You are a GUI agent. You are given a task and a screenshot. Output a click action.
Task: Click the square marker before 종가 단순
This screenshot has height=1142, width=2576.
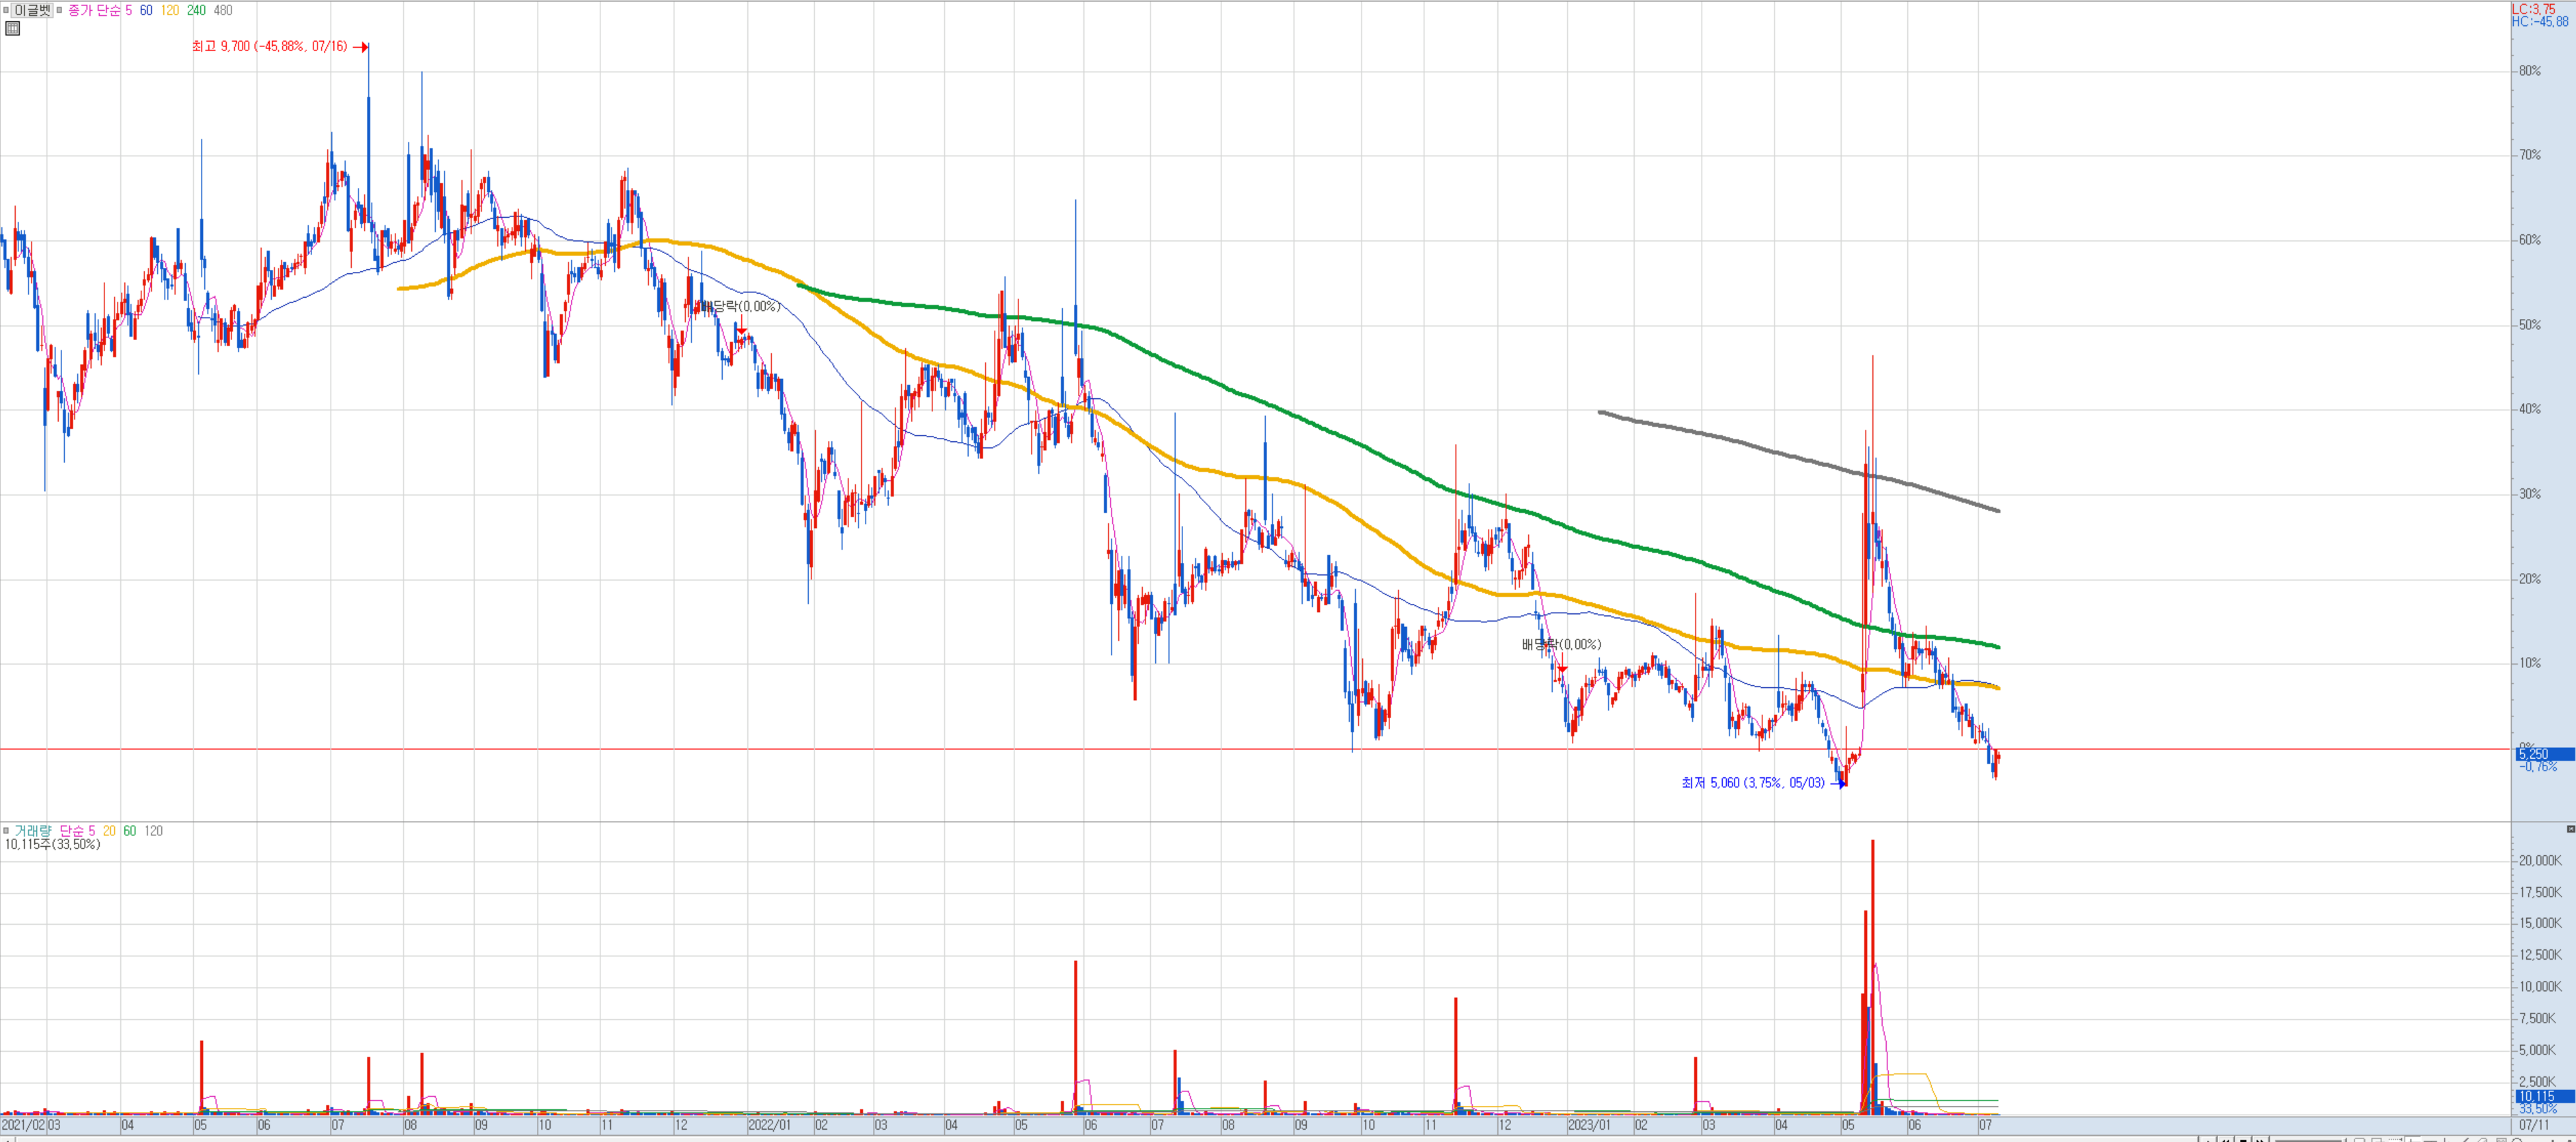point(59,10)
